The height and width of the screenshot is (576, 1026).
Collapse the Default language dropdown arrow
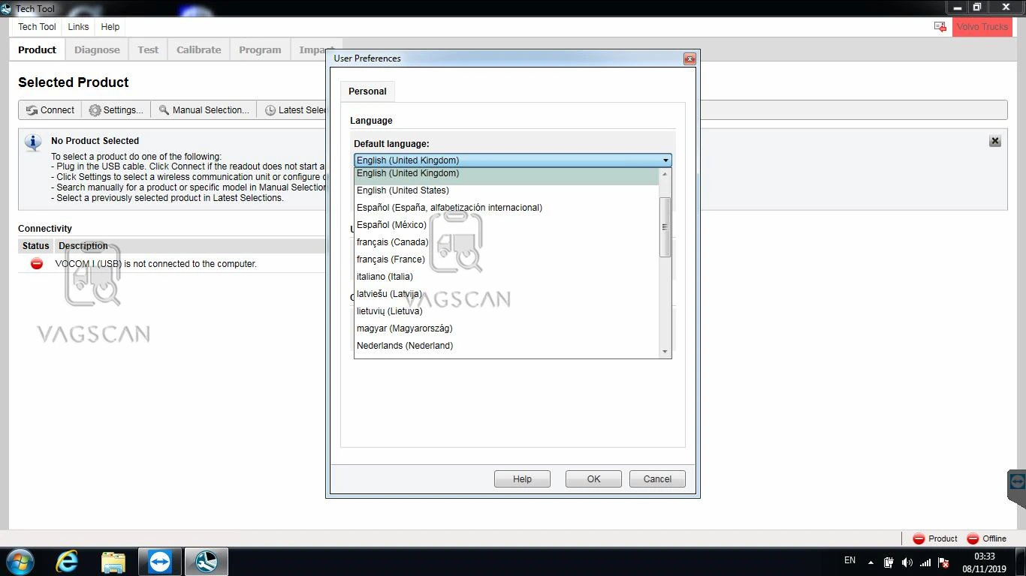[665, 160]
